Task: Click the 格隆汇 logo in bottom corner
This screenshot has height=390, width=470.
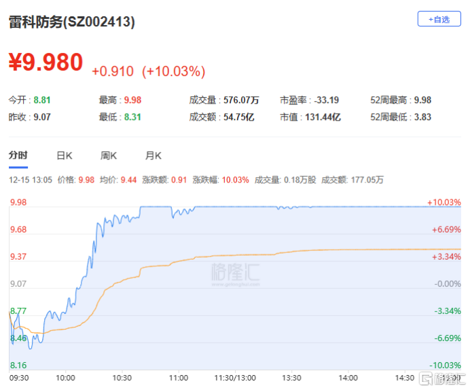Action: (440, 377)
